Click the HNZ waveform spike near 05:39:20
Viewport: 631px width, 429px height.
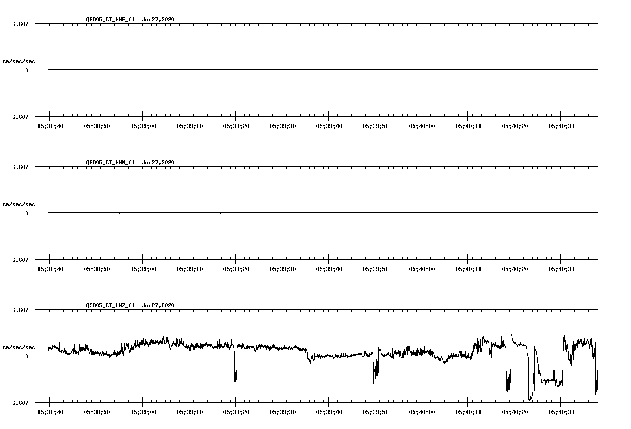(x=236, y=364)
